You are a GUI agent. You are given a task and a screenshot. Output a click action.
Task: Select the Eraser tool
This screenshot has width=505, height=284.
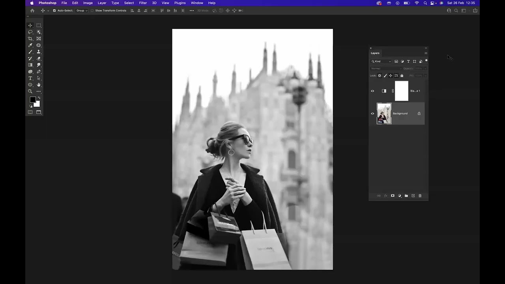[x=39, y=58]
